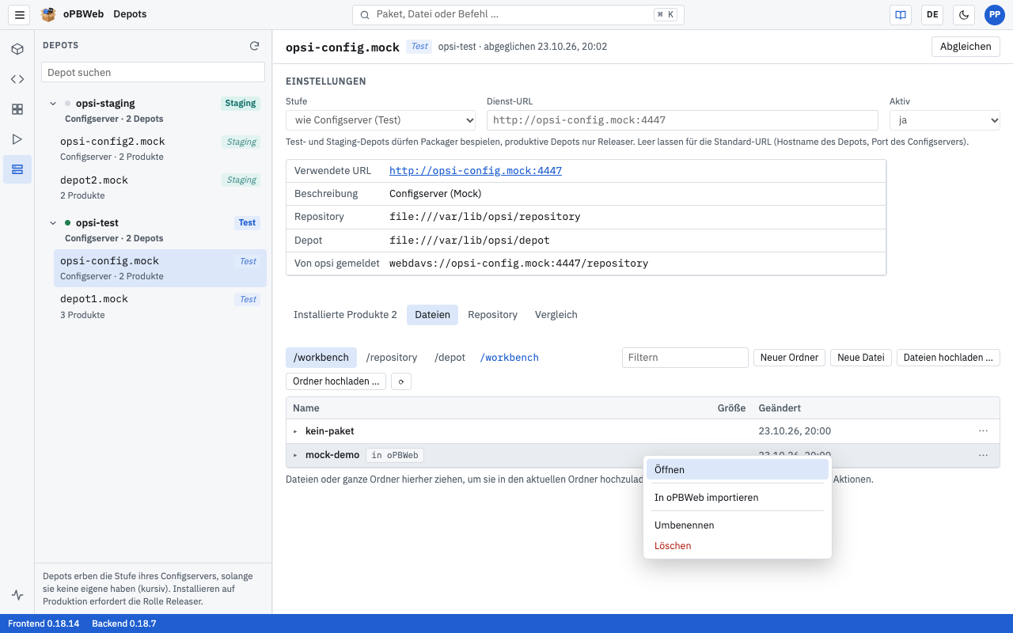Switch to the Repository tab
This screenshot has height=633, width=1013.
coord(492,315)
